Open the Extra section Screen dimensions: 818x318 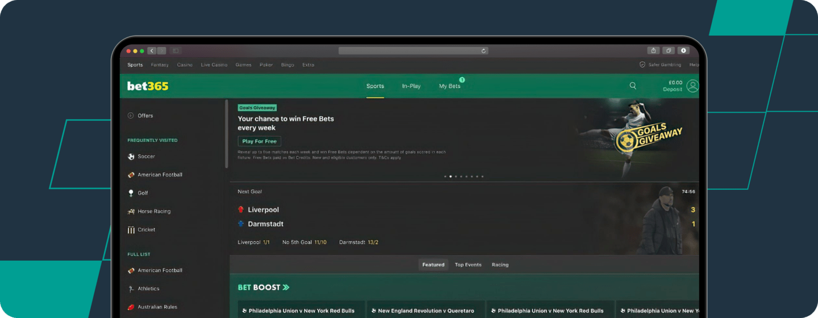click(x=308, y=65)
